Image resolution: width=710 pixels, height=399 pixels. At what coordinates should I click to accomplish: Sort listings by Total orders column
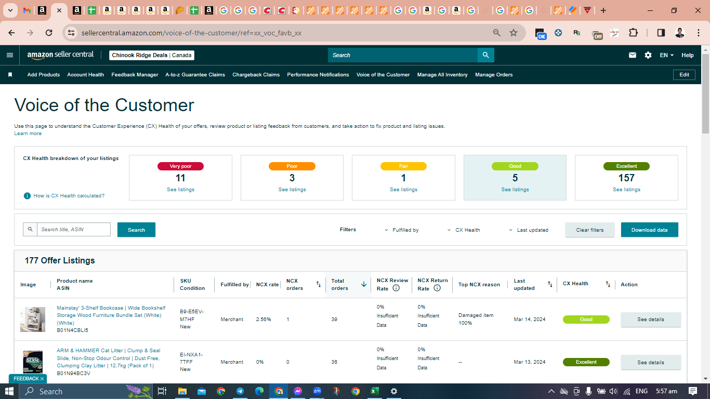(x=364, y=284)
